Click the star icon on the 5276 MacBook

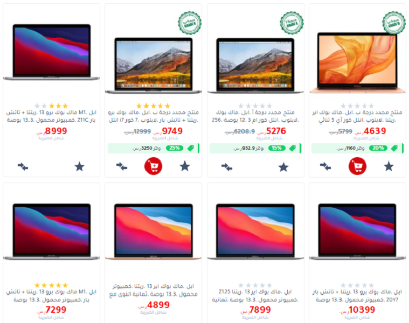click(283, 167)
